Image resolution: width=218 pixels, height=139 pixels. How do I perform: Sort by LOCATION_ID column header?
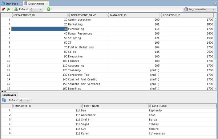tap(187, 15)
